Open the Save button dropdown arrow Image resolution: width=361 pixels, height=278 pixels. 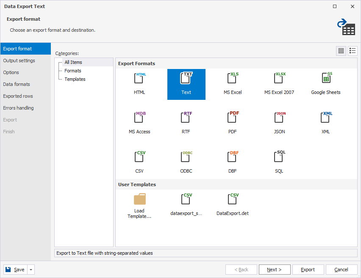pos(31,270)
